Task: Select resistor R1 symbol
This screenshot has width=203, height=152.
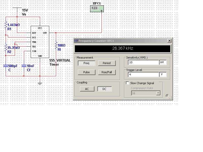Action: pyautogui.click(x=6, y=25)
